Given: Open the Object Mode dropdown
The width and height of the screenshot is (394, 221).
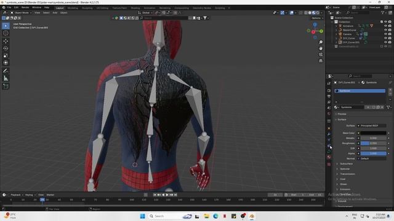Looking at the screenshot, I should (21, 12).
